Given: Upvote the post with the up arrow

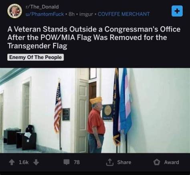Looking at the screenshot, I should pyautogui.click(x=12, y=162).
